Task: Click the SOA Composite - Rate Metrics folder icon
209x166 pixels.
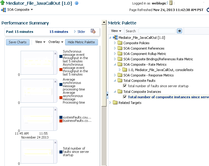Action: click(120, 64)
